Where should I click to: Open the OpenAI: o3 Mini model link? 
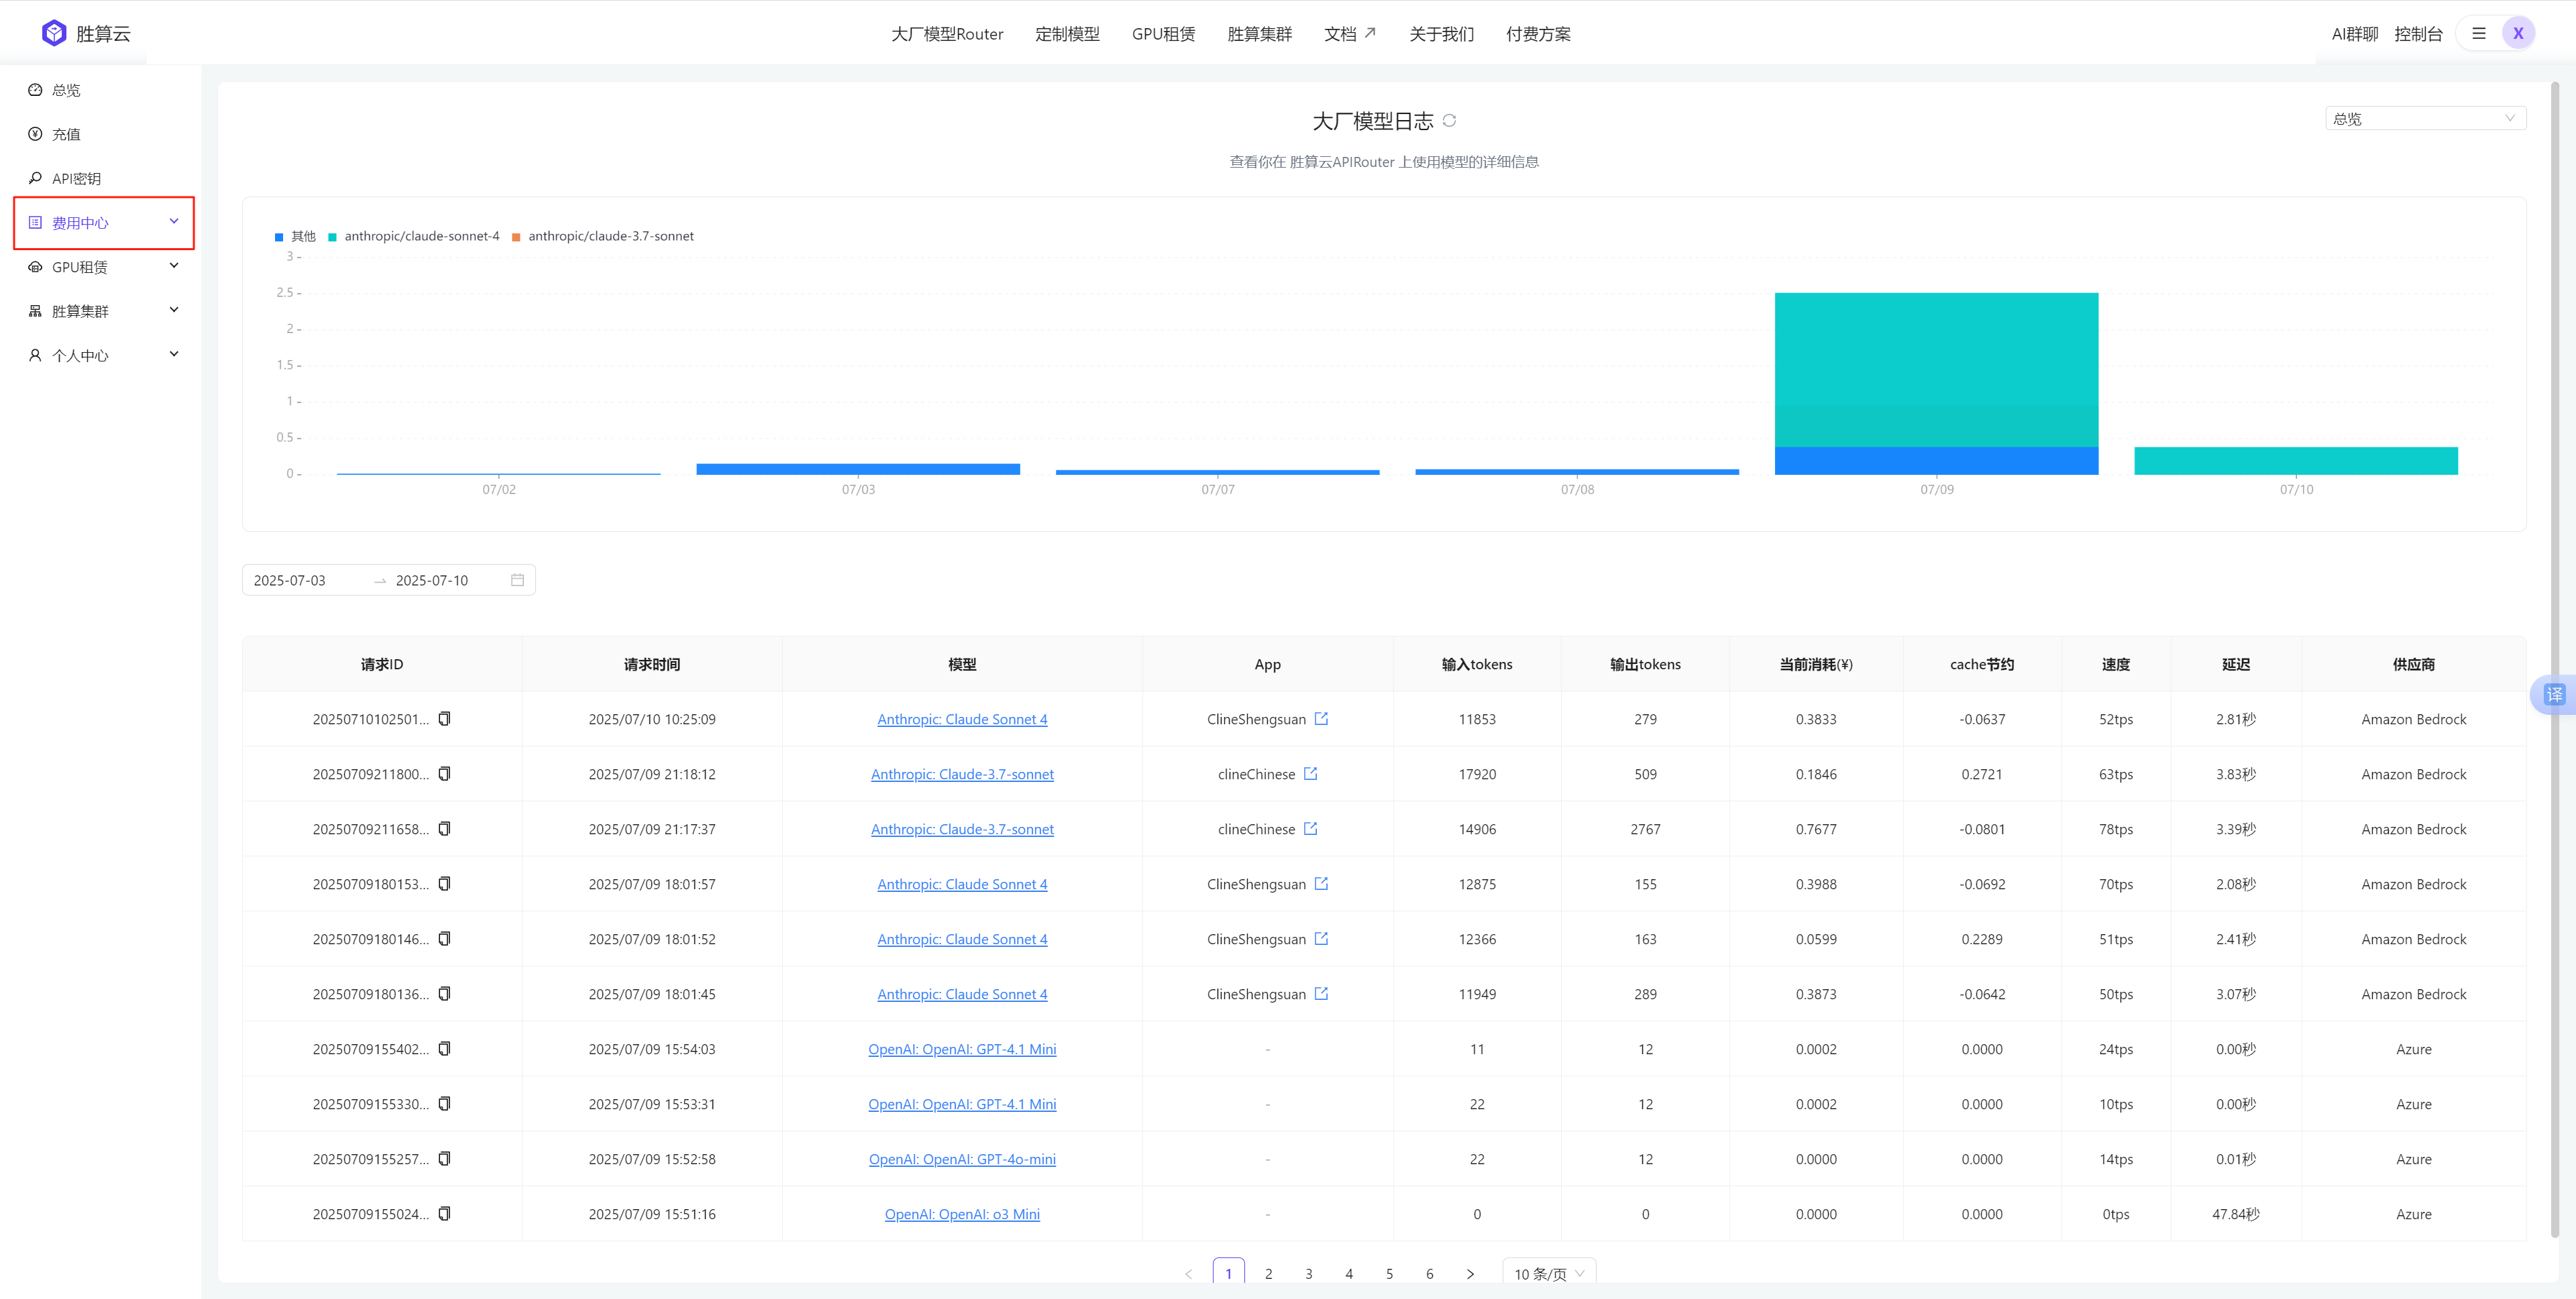click(x=962, y=1214)
